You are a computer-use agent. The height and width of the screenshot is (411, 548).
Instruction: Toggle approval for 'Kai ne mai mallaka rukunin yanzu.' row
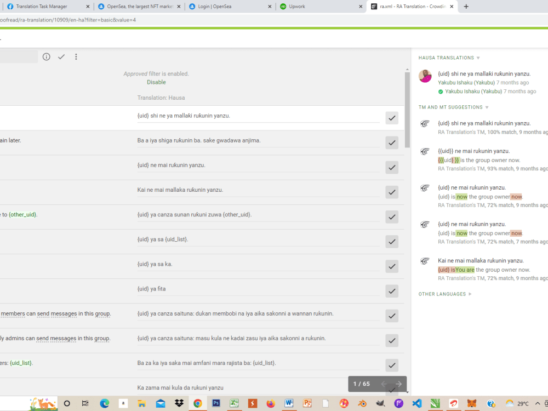392,192
